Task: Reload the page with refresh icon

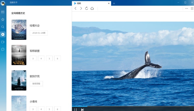Action: pos(87,8)
